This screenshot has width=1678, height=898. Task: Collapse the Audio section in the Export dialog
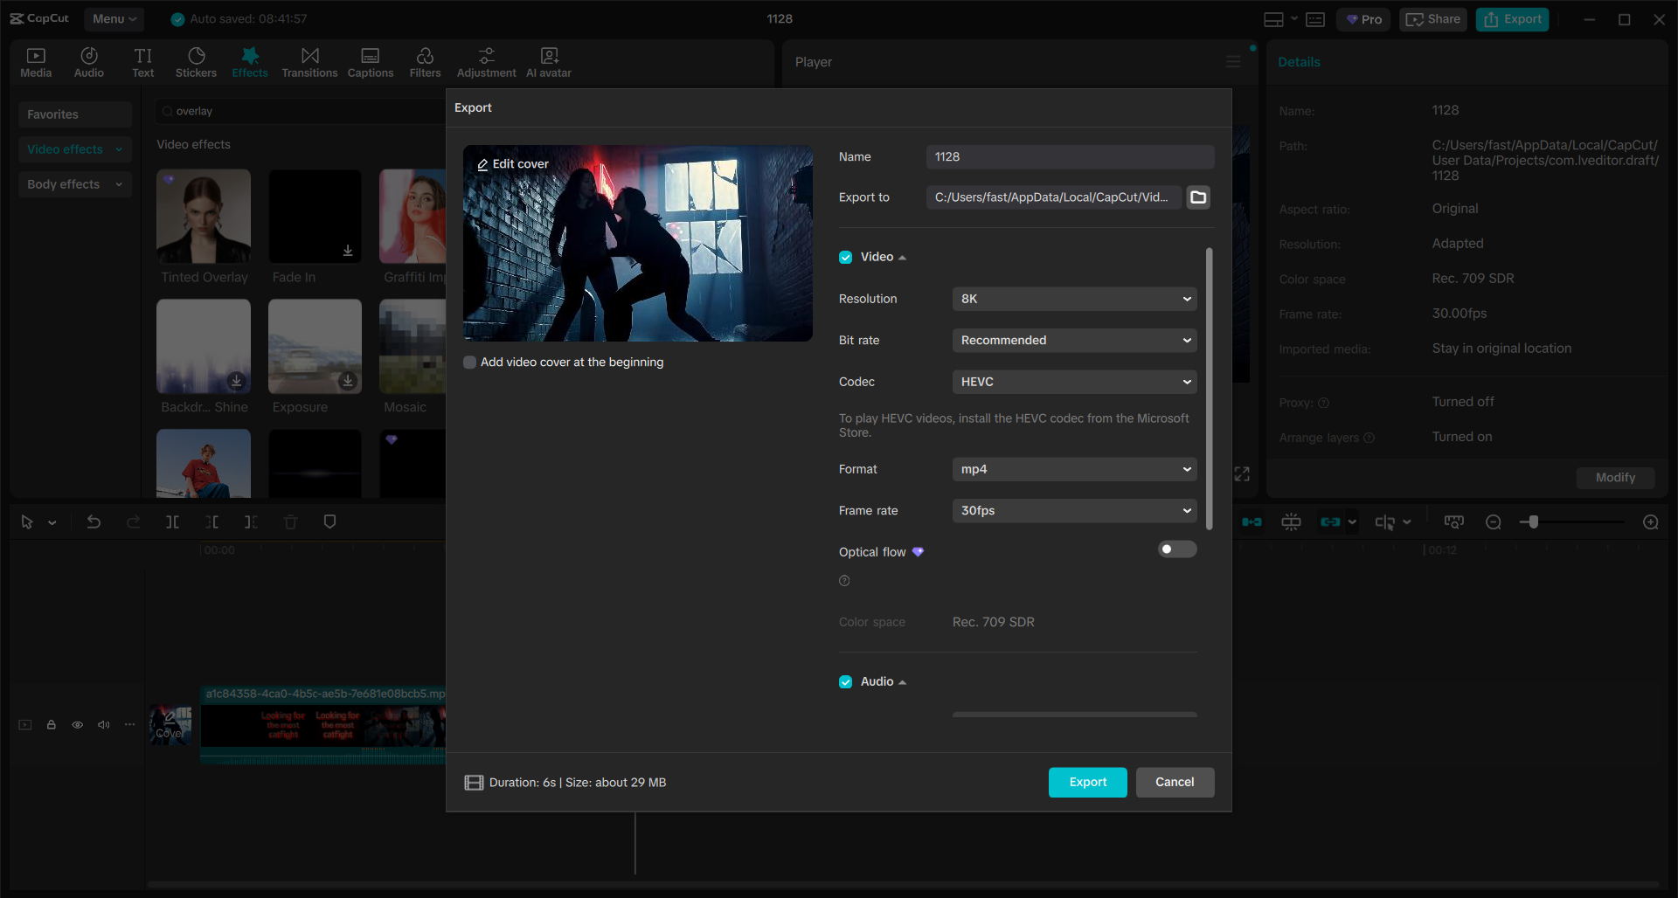tap(904, 681)
